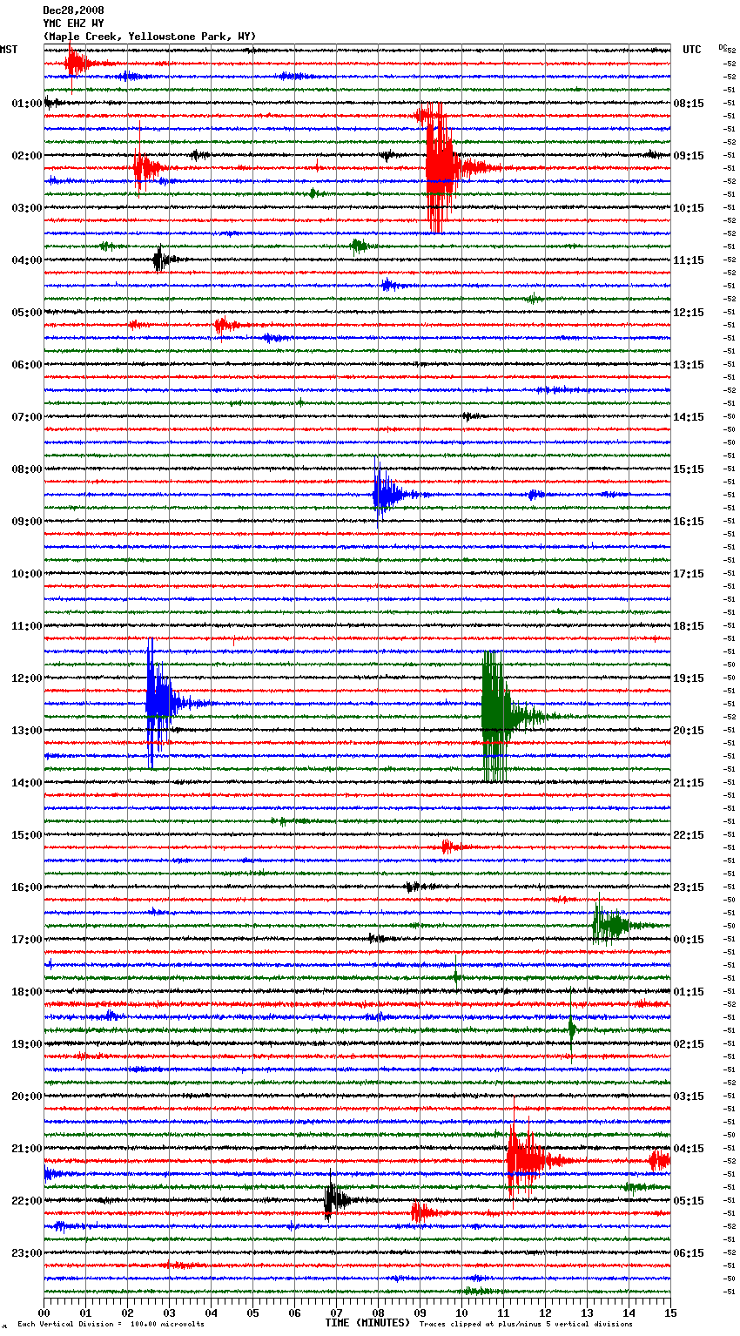Select the 14:00 MST row label
Screen dimensions: 740x1336
[x=26, y=783]
